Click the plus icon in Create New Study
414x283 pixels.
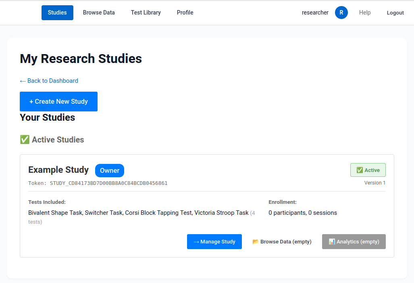32,101
